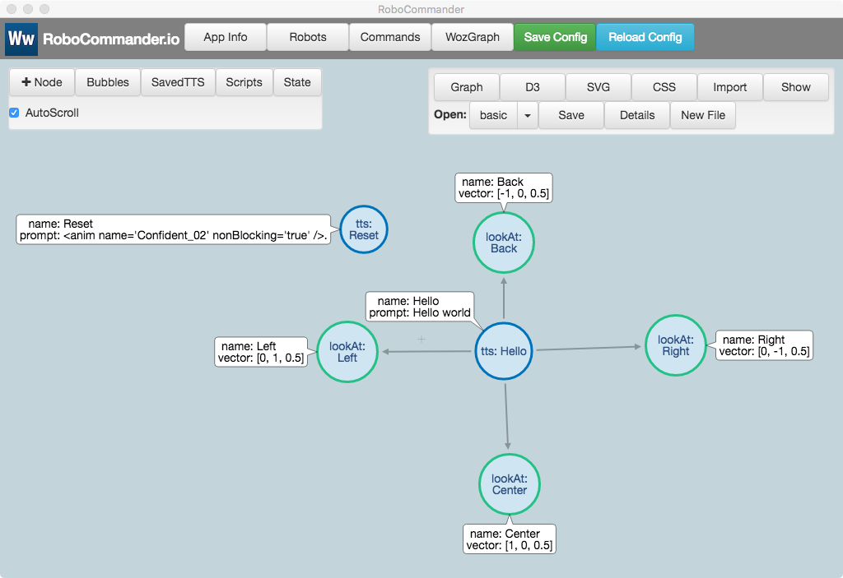The height and width of the screenshot is (578, 843).
Task: Add a new node with + Node
Action: 42,82
